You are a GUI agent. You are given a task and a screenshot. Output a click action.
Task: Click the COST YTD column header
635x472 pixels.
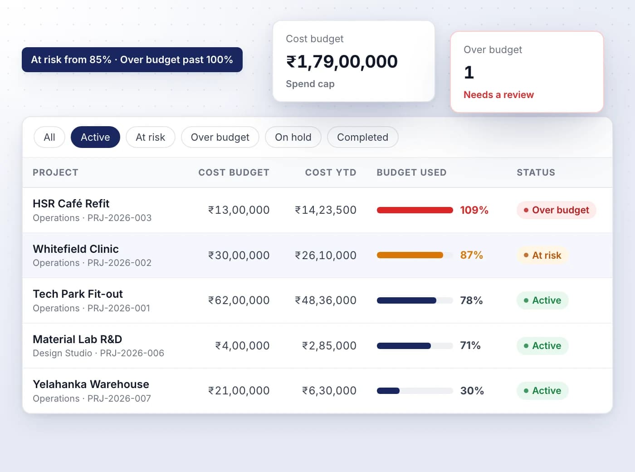[331, 172]
